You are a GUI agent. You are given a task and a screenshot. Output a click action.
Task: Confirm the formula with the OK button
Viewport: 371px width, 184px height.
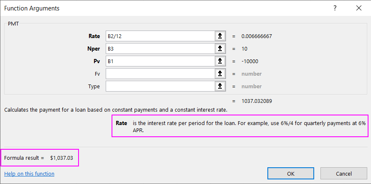point(290,174)
